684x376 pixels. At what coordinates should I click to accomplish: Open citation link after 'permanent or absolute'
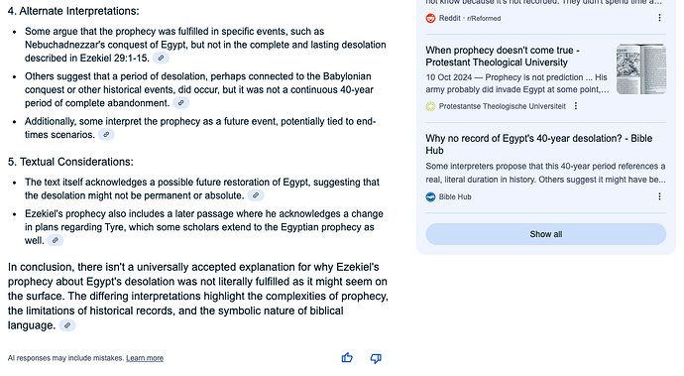(x=256, y=195)
